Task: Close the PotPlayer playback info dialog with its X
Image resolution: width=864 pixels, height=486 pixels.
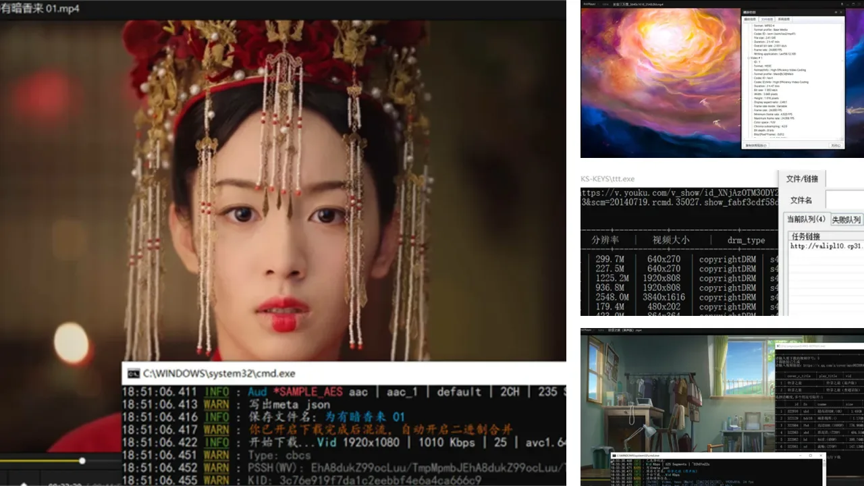Action: pyautogui.click(x=841, y=12)
